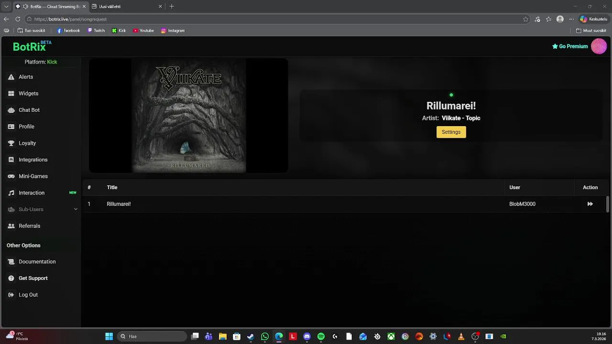The width and height of the screenshot is (612, 344).
Task: Open the Alerts section
Action: coord(25,77)
